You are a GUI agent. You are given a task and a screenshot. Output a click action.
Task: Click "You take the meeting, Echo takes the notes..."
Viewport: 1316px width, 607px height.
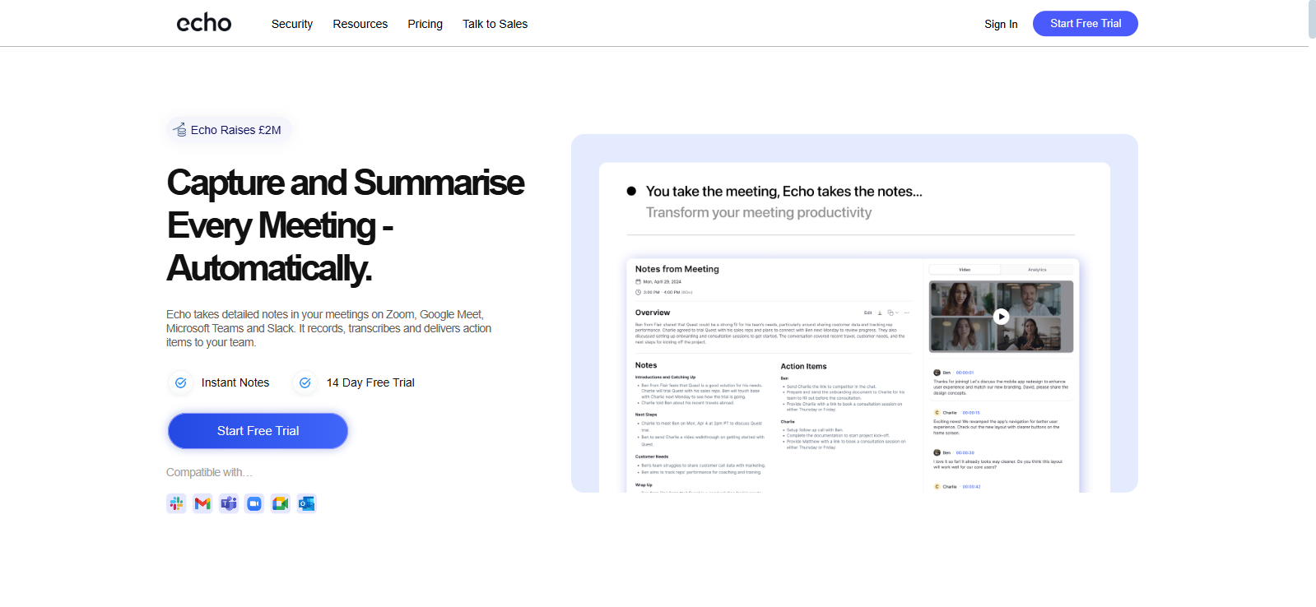[784, 192]
